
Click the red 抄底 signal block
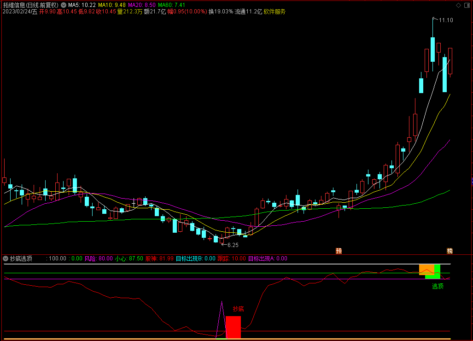click(233, 327)
